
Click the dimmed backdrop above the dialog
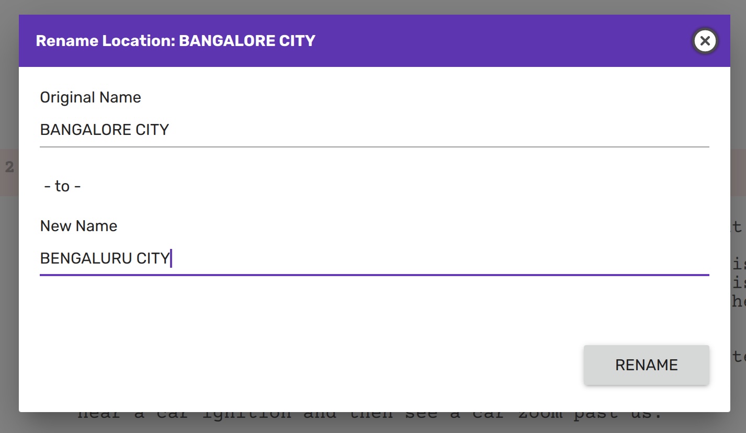[366, 7]
